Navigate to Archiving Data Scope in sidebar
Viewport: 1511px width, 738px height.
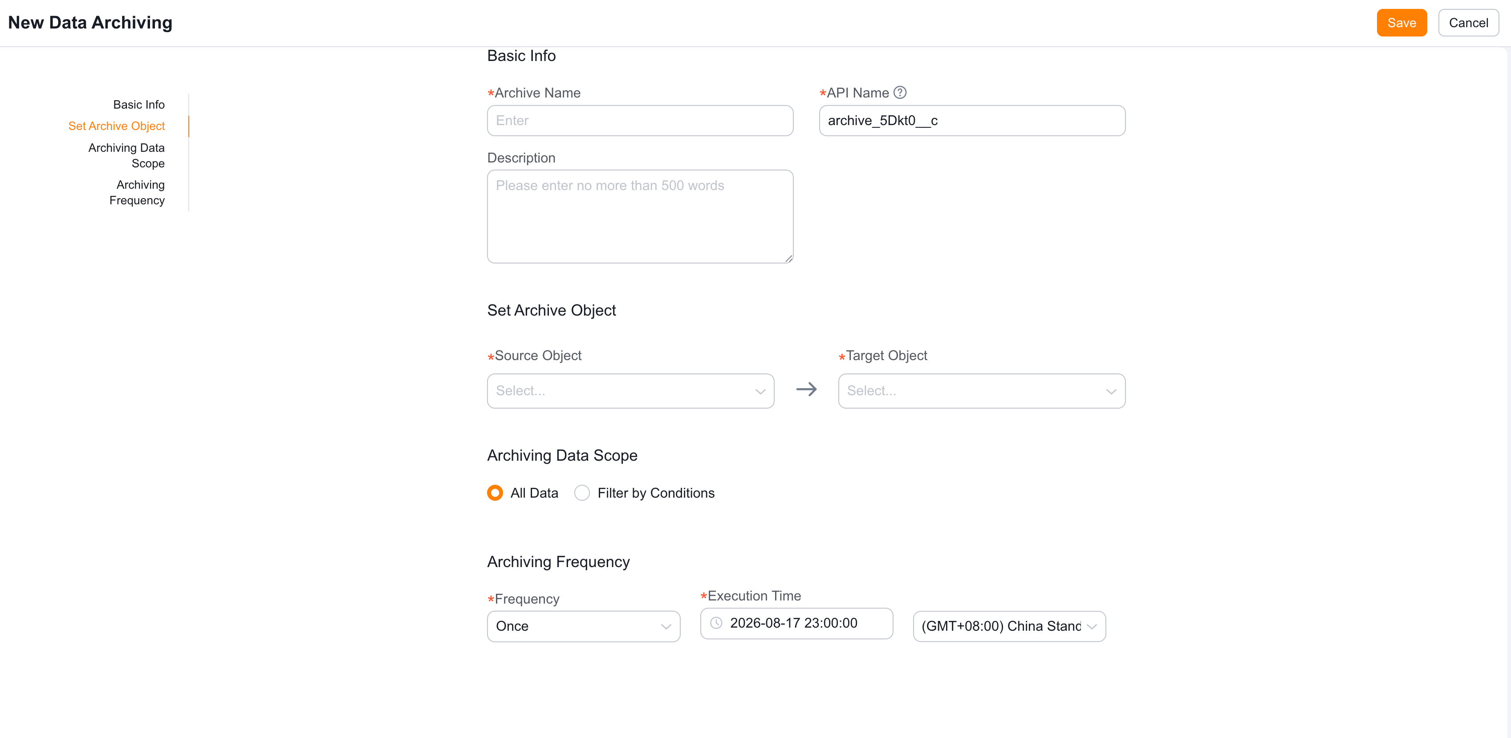pyautogui.click(x=127, y=155)
